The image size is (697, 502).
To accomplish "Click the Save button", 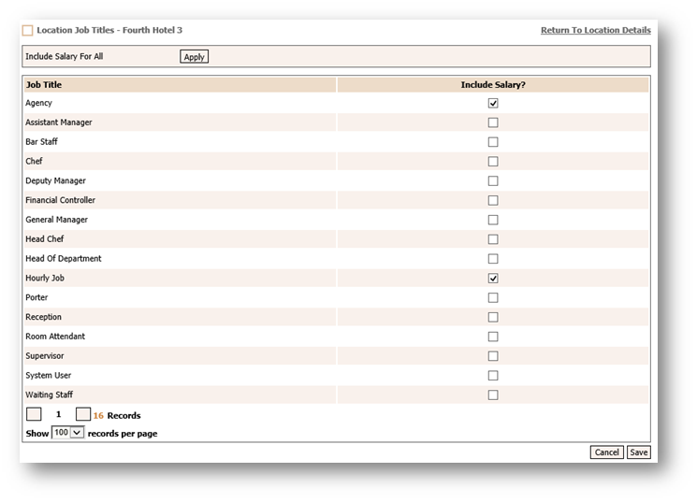I will 638,452.
